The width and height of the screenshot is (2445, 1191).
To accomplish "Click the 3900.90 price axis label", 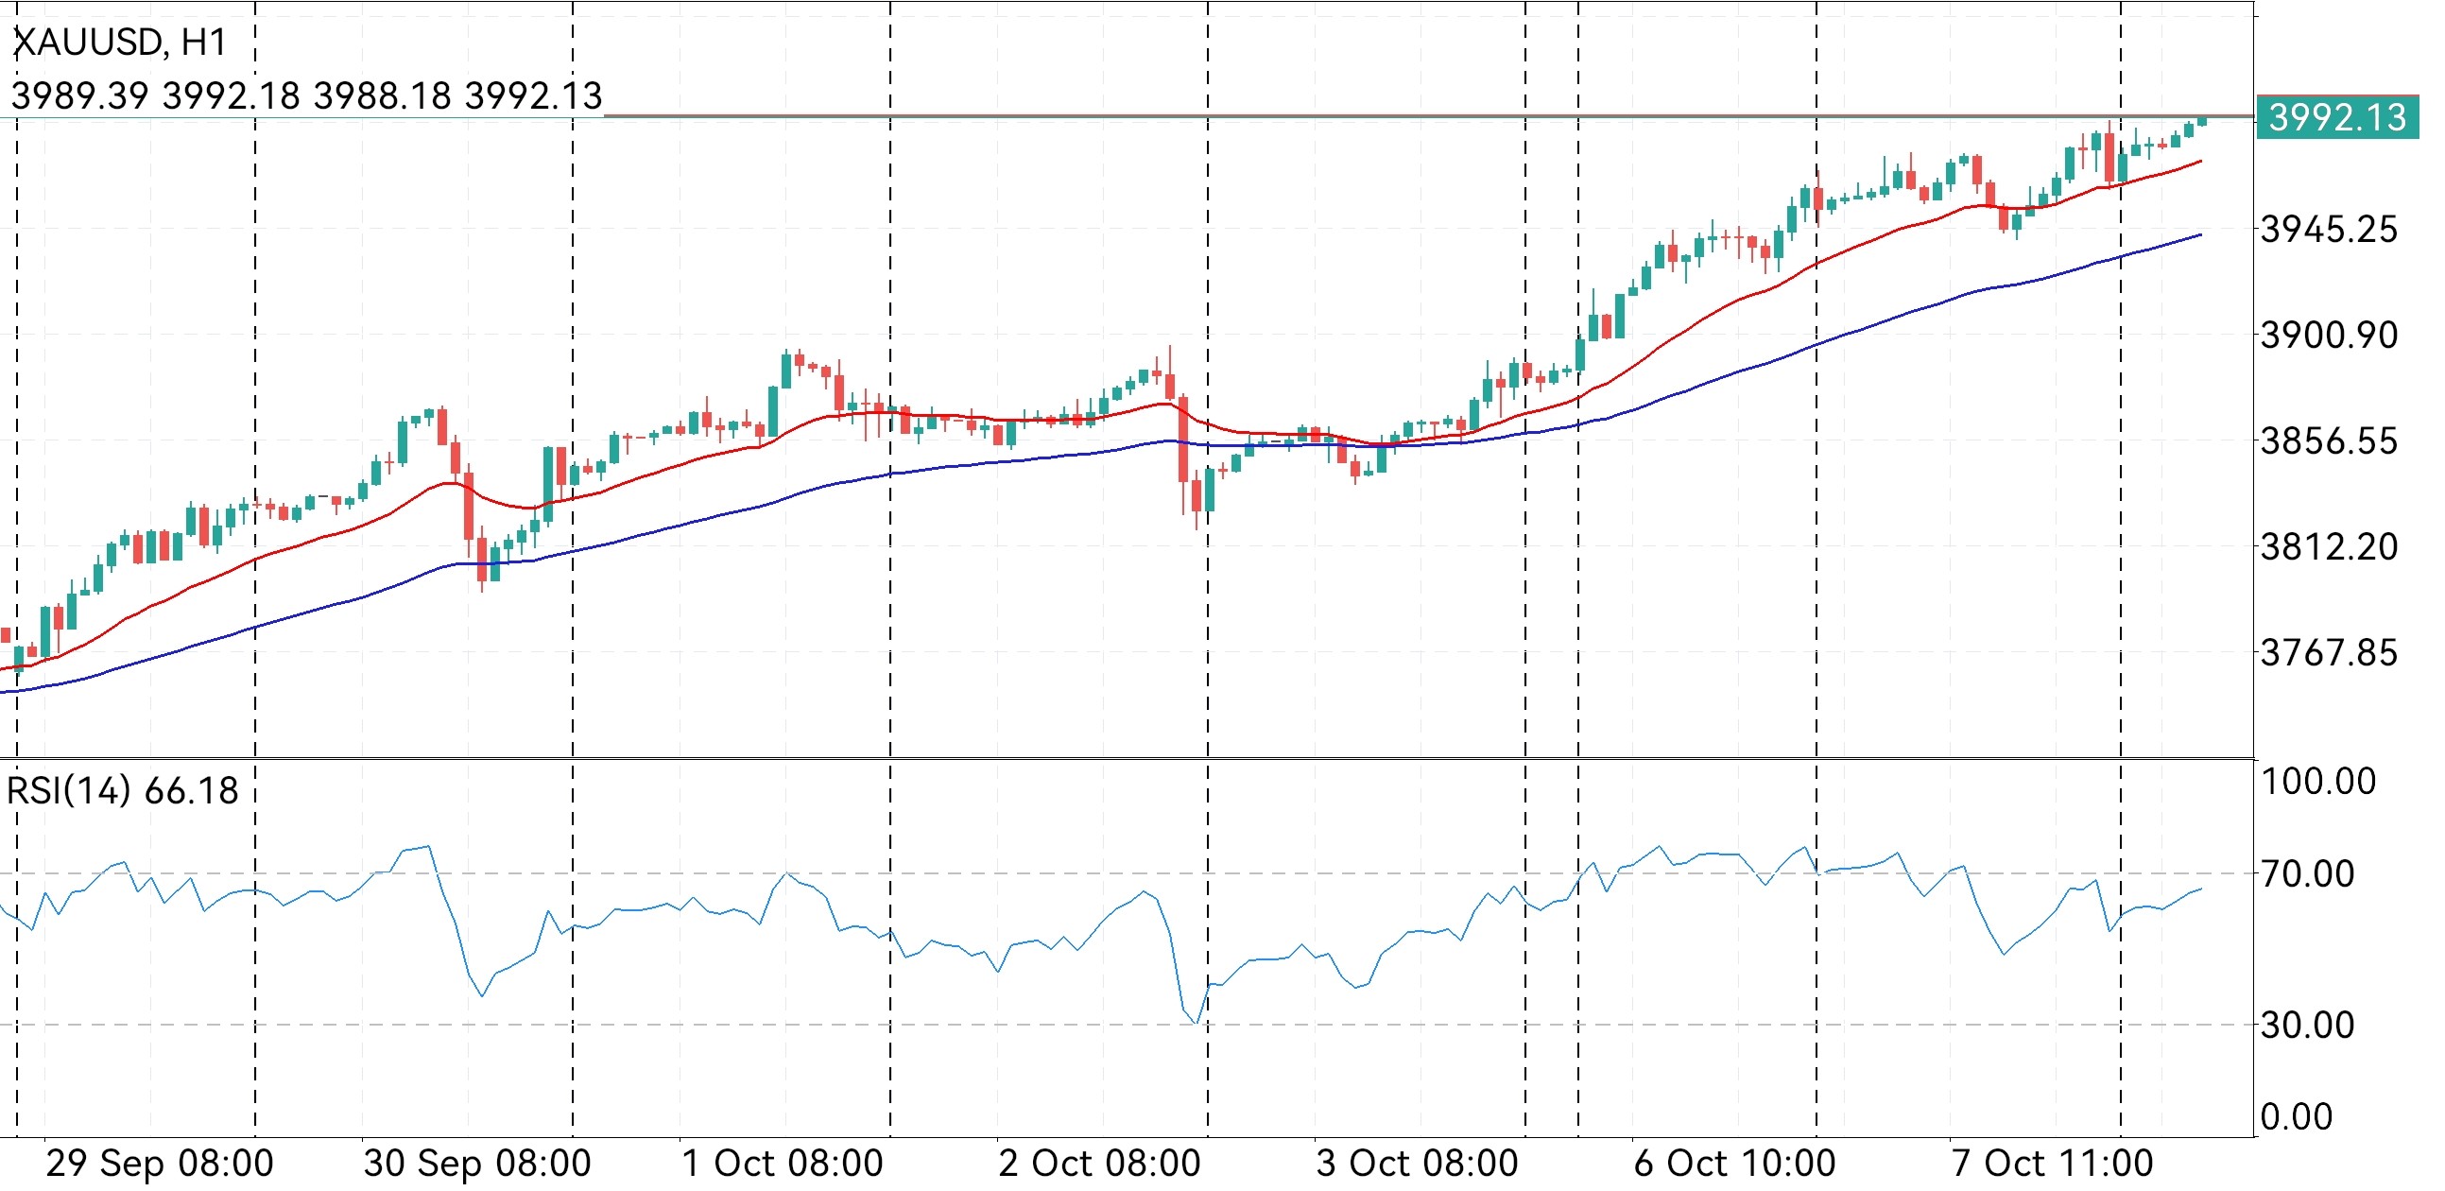I will tap(2328, 335).
